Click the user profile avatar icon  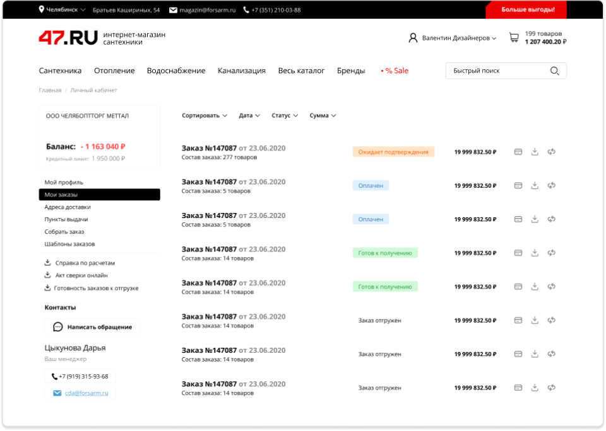tap(413, 38)
